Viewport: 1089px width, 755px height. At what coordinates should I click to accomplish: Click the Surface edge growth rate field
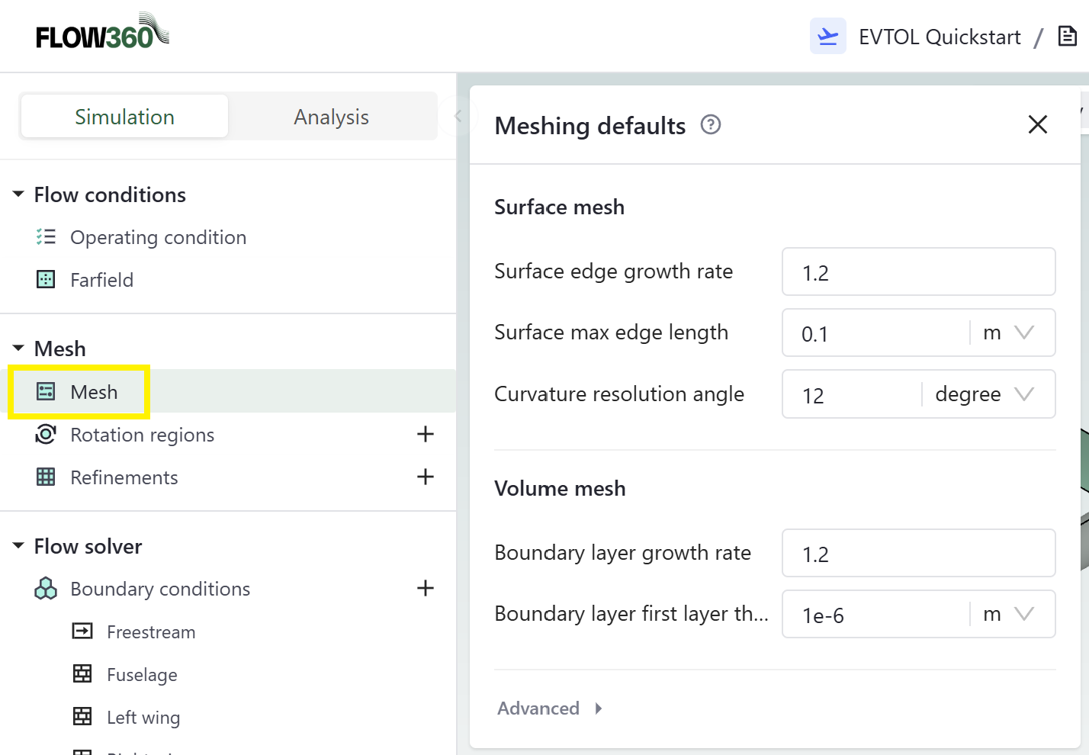point(918,272)
